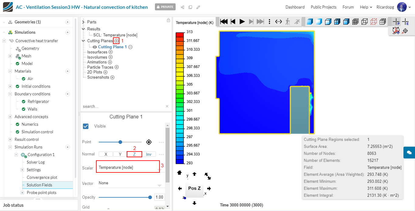Expand the Mesh tree node
Screen dimensions: 415x211
click(10, 56)
